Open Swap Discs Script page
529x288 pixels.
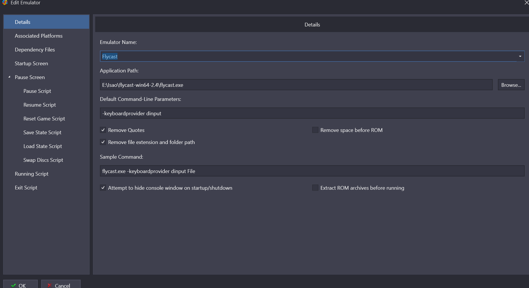[x=43, y=160]
